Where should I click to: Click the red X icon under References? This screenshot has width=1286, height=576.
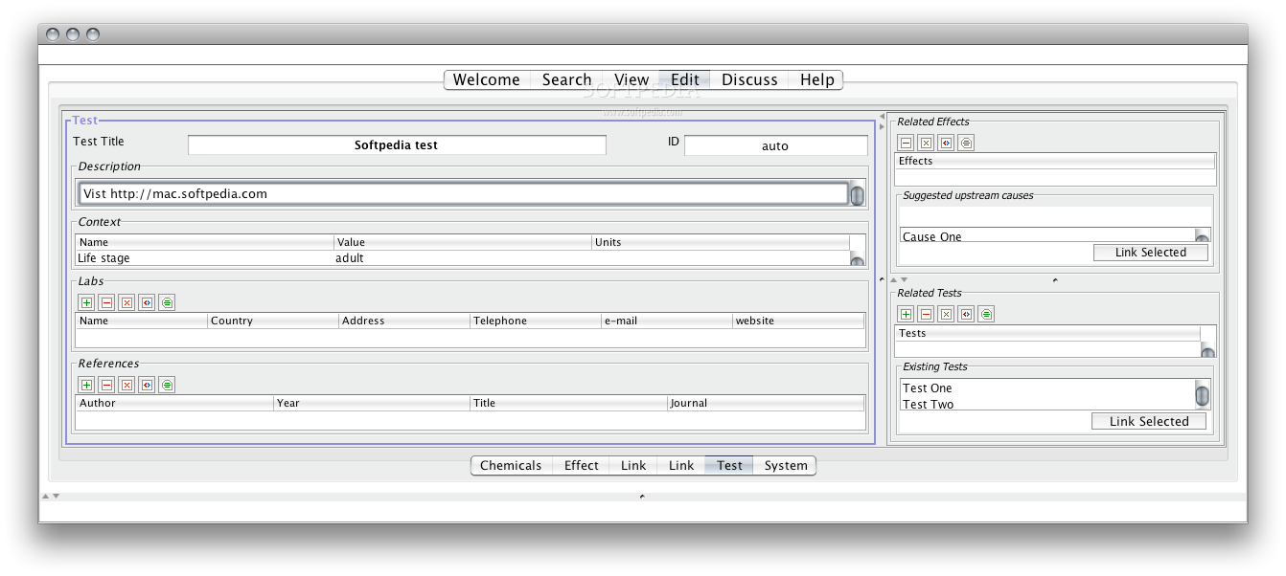point(126,385)
